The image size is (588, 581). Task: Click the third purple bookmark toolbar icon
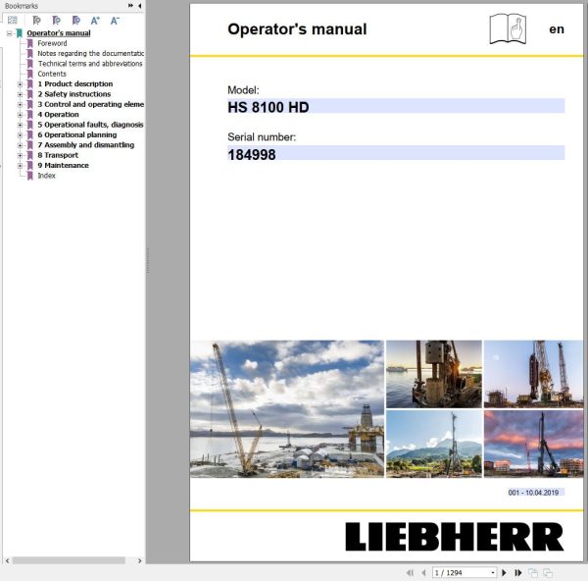(76, 21)
